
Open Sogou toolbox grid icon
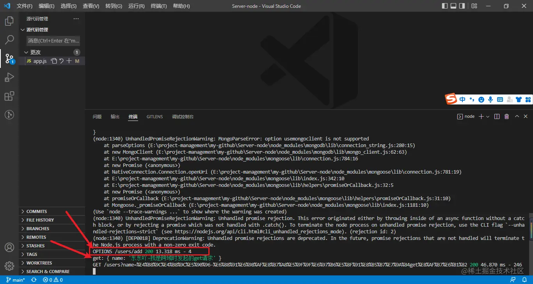528,99
